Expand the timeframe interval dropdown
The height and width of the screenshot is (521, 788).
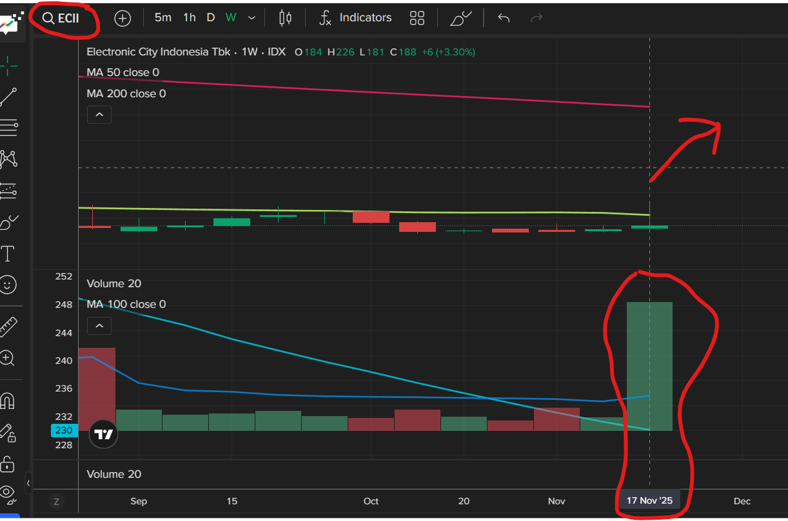(x=251, y=18)
